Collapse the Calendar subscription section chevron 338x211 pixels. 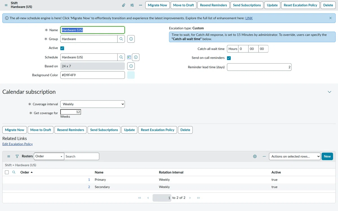point(330,92)
